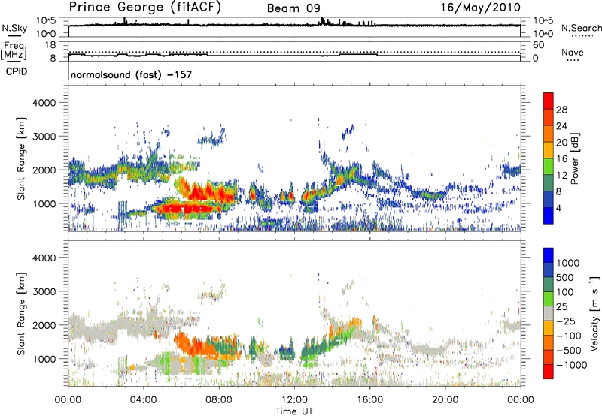Click the '12:00' time axis tick

point(294,400)
